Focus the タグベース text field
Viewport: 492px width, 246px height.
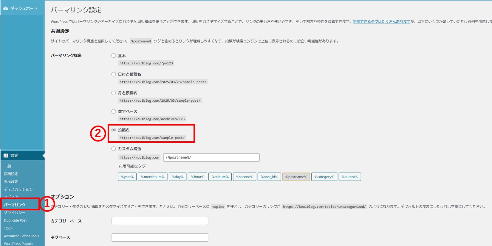[x=160, y=237]
